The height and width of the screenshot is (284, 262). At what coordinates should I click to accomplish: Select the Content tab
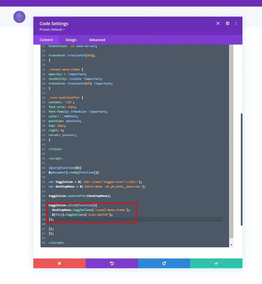46,40
